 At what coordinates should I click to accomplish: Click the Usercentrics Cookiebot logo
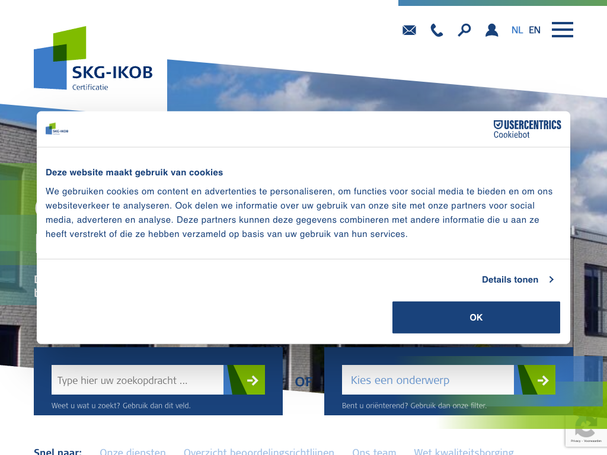[527, 129]
